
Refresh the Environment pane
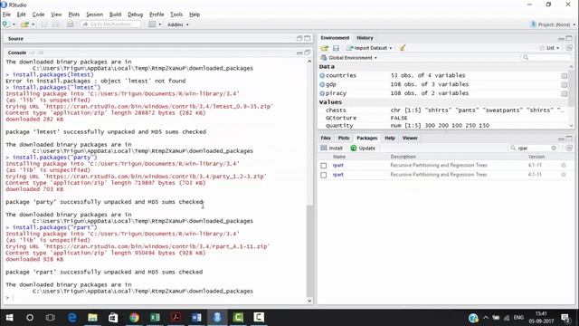coord(569,48)
